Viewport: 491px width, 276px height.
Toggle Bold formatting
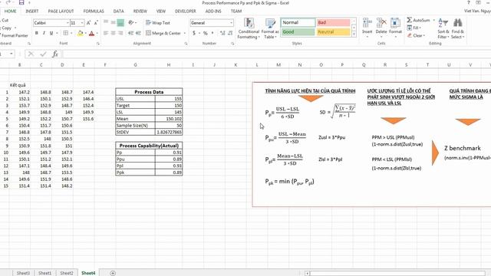(37, 33)
